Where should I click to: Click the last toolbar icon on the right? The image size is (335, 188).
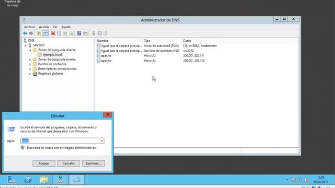point(105,33)
